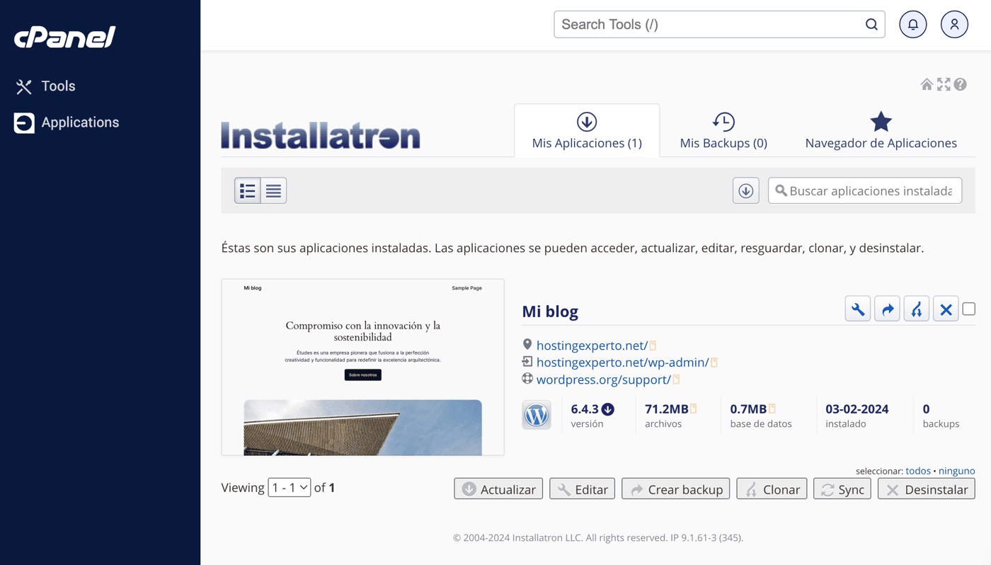Open Tools in the sidebar
This screenshot has height=565, width=991.
45,86
